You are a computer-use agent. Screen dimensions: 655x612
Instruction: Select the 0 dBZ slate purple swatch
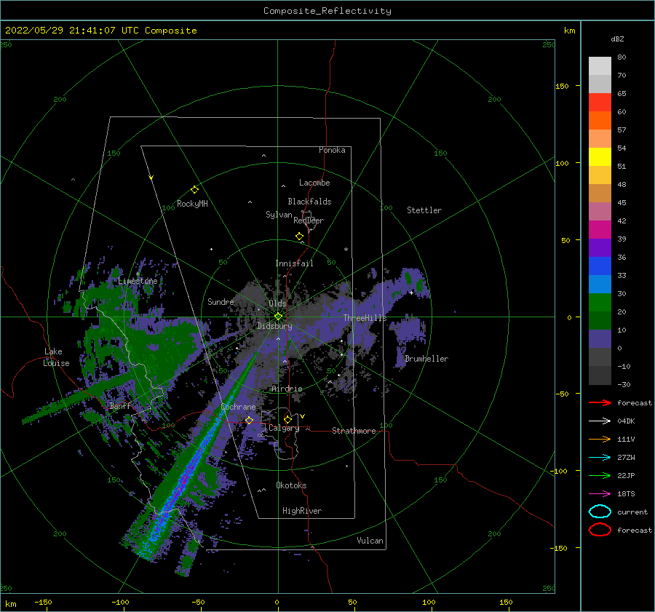point(600,339)
